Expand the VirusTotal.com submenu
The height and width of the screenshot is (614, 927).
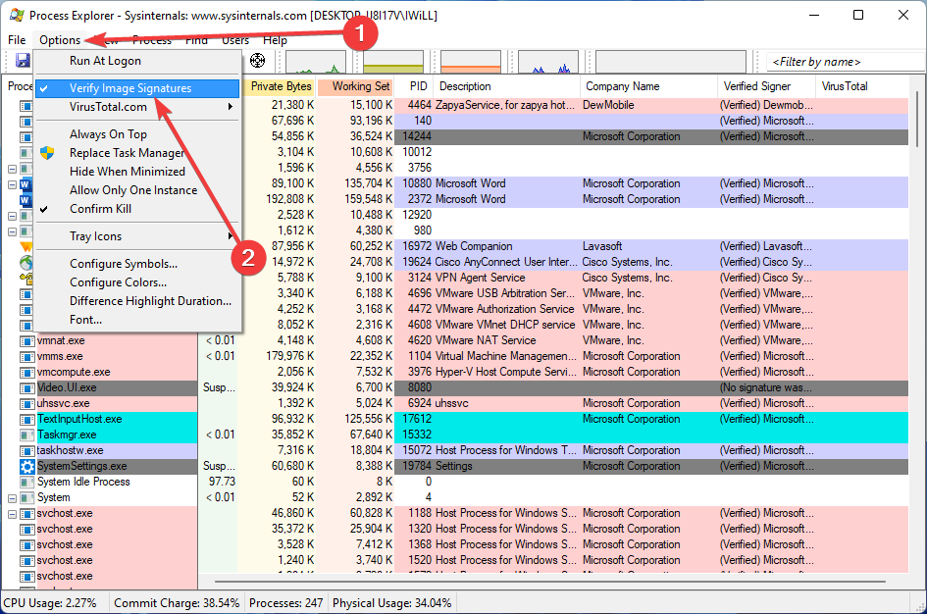[137, 107]
